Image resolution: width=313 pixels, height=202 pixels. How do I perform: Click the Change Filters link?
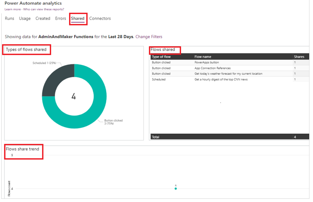click(x=149, y=37)
